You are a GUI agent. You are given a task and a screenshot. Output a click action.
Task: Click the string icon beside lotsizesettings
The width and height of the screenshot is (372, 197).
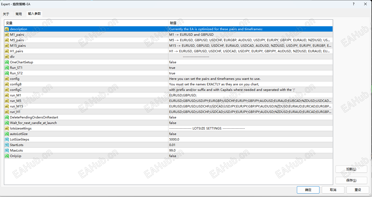pos(7,128)
